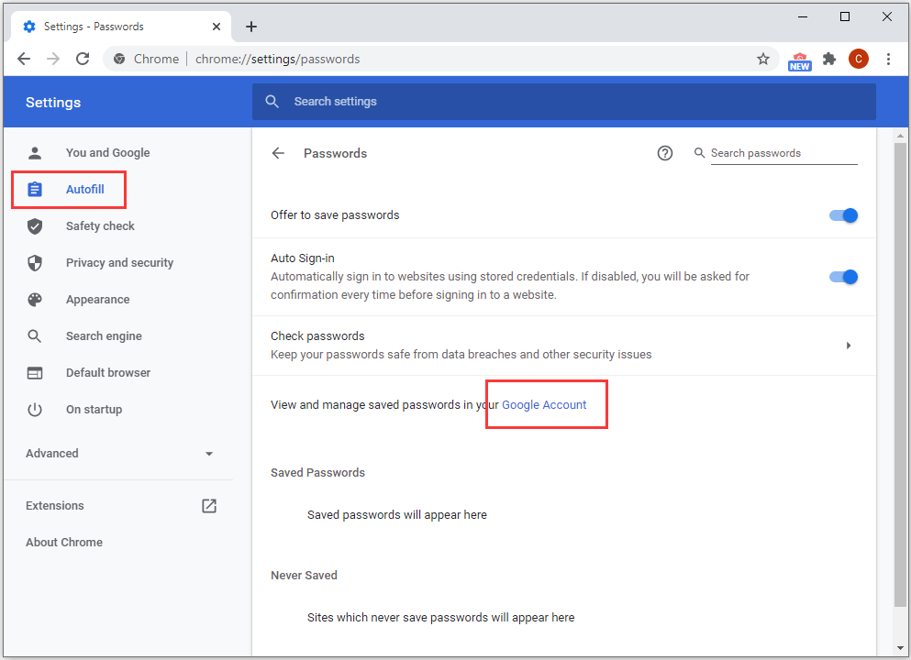Click the external link icon next to Extensions

[x=209, y=506]
